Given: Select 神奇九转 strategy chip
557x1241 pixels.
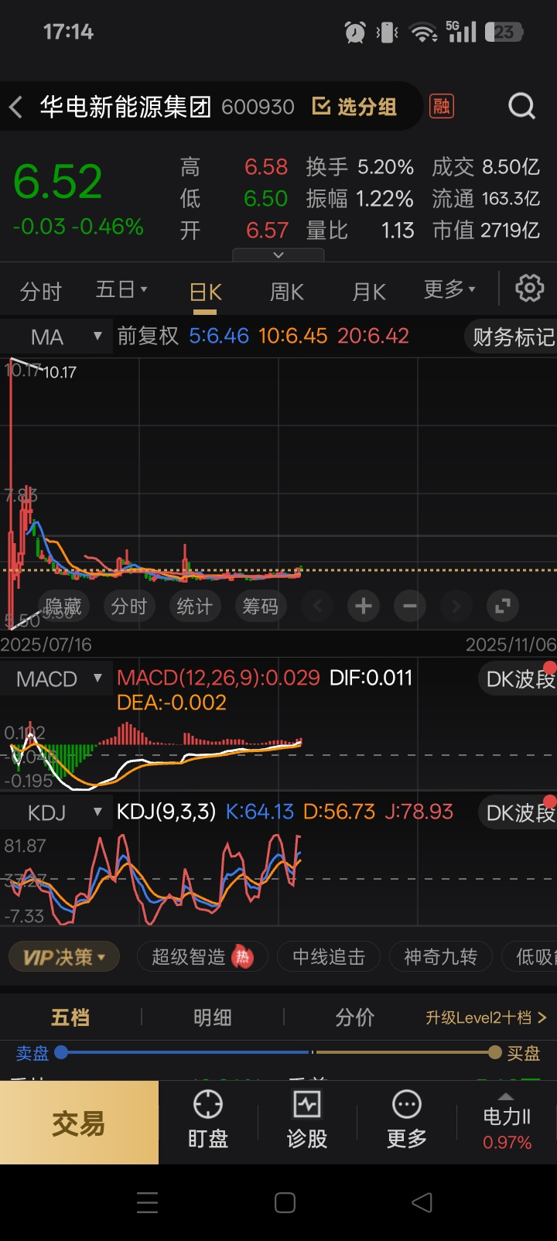Looking at the screenshot, I should click(x=441, y=957).
